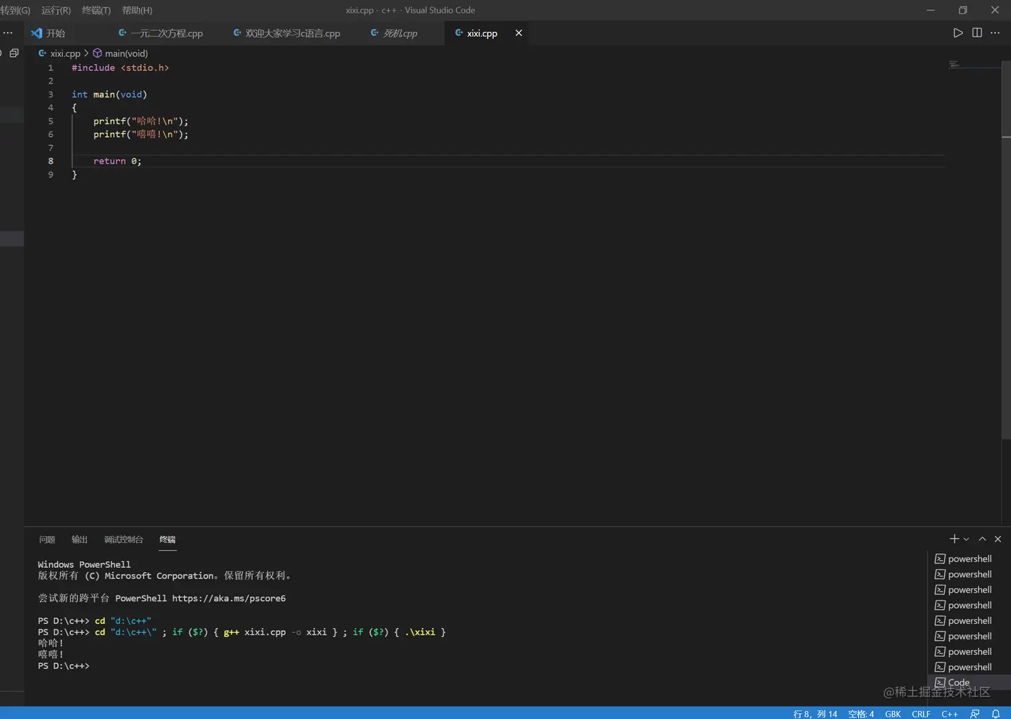Screen dimensions: 1011x719
Task: Place cursor on the printf("哈哈!\n") line
Action: 140,121
